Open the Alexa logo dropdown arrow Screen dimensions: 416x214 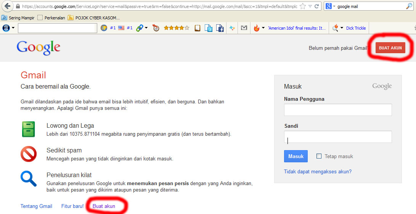click(x=13, y=28)
